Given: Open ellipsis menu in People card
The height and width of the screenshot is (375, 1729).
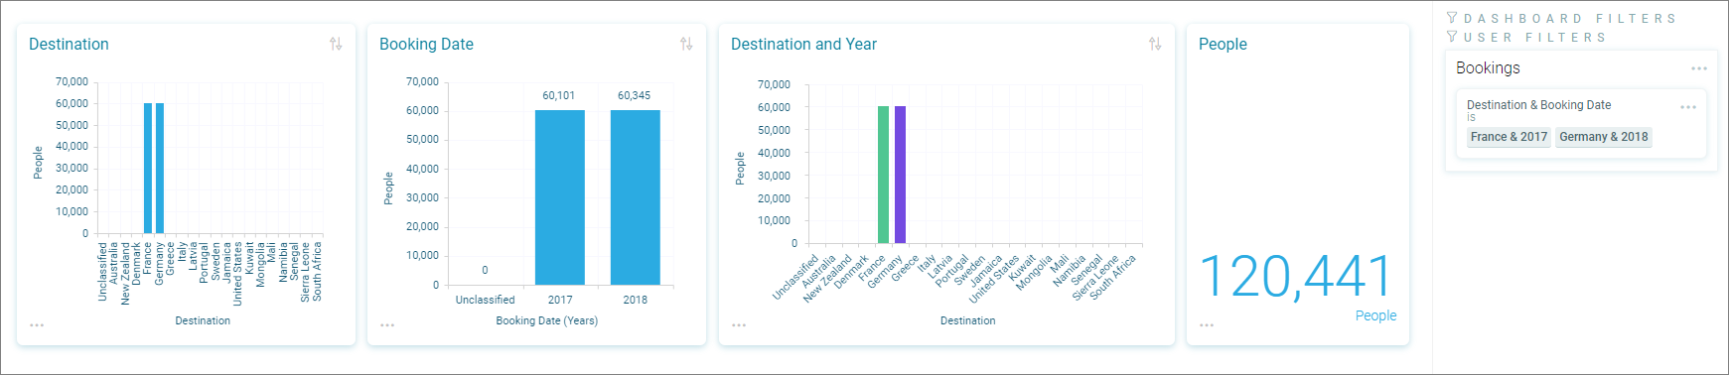Looking at the screenshot, I should pos(1207,325).
